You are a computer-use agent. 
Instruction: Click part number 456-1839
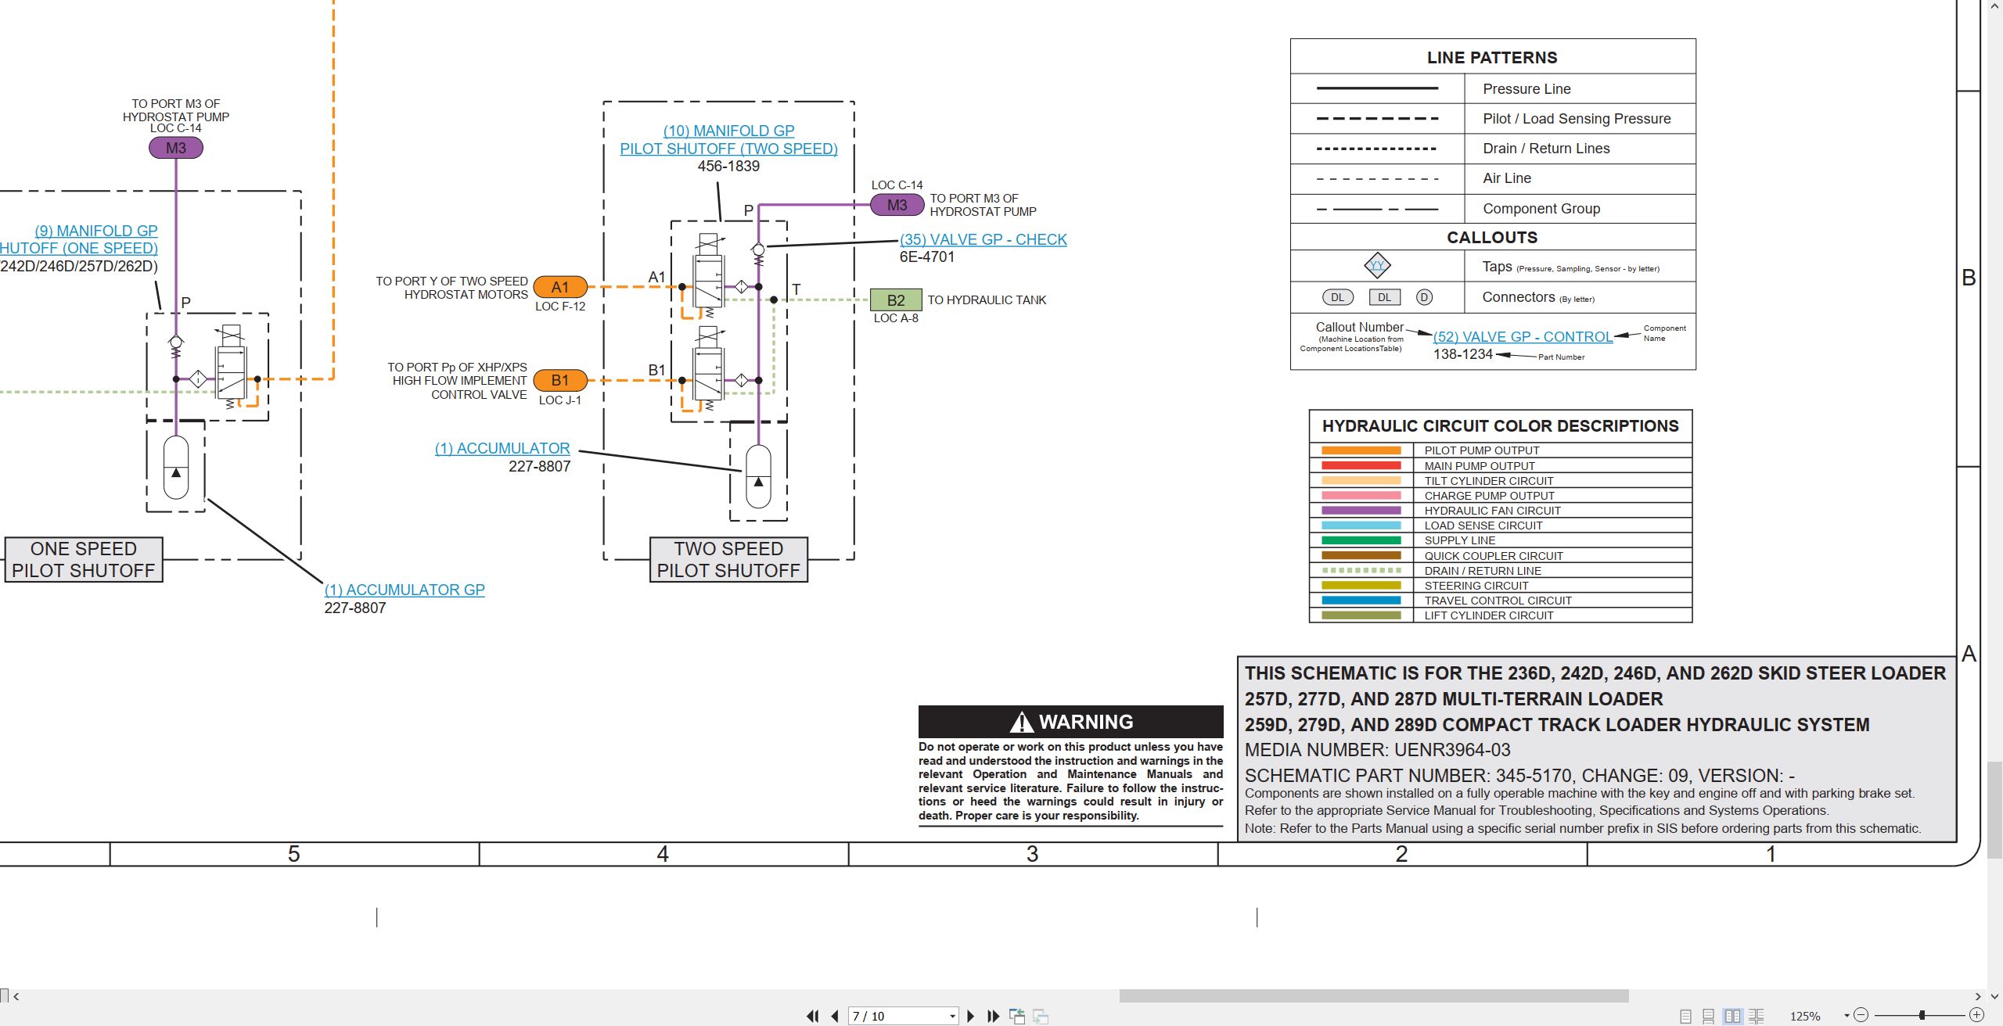[x=728, y=167]
